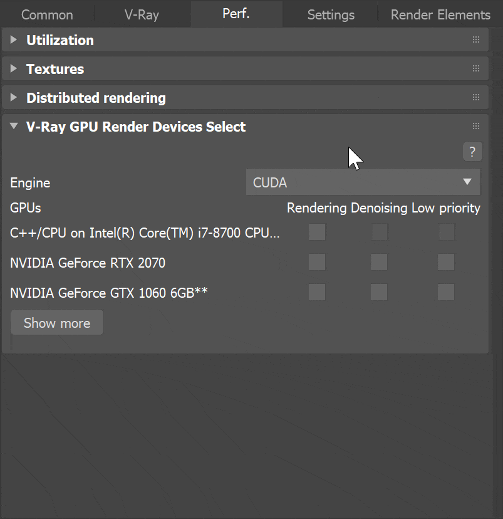The image size is (503, 519).
Task: Enable Low priority on the i7-8700 CPU device
Action: point(445,232)
